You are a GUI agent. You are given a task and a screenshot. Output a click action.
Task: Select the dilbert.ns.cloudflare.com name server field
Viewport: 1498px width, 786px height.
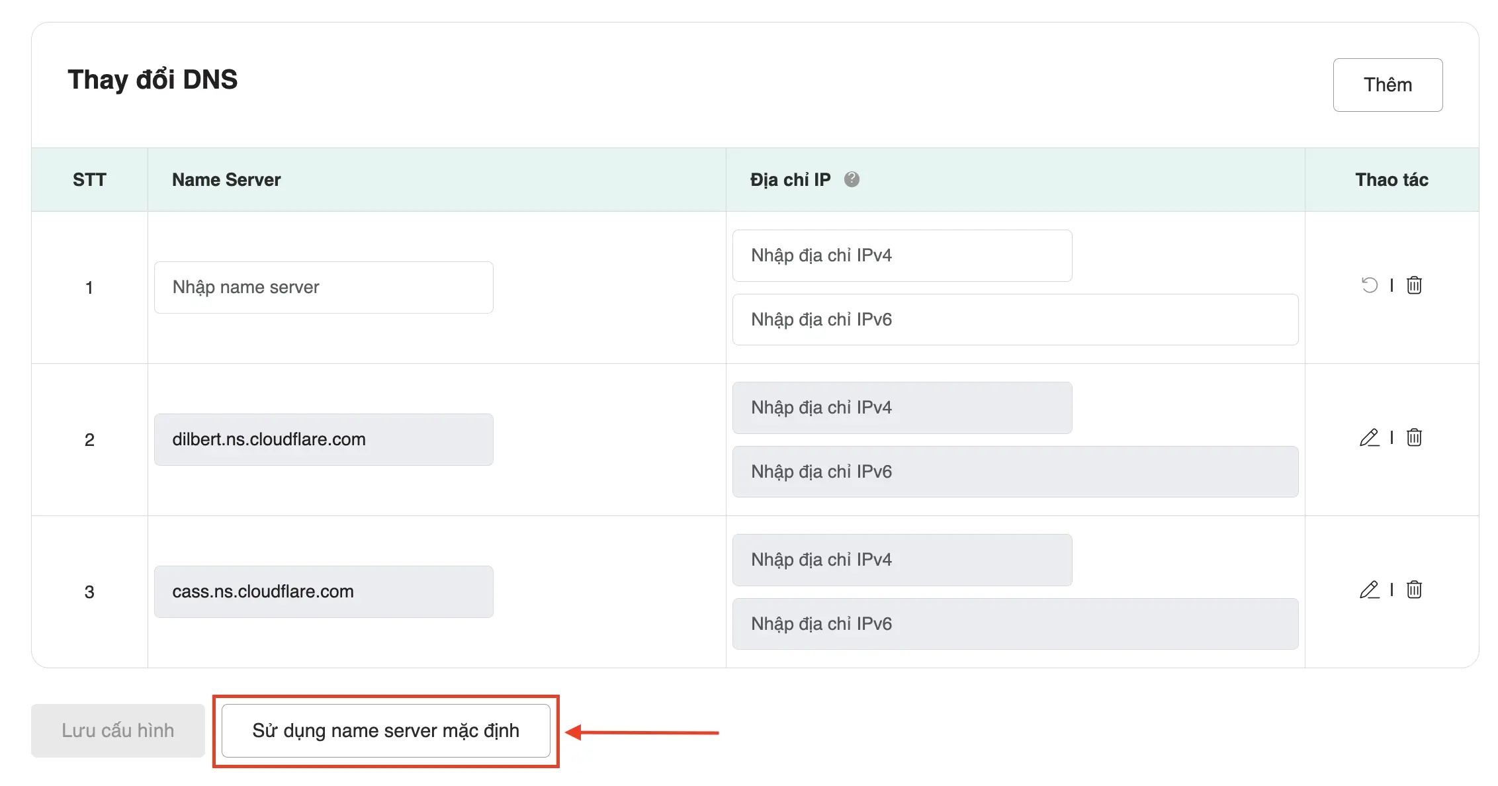[324, 439]
